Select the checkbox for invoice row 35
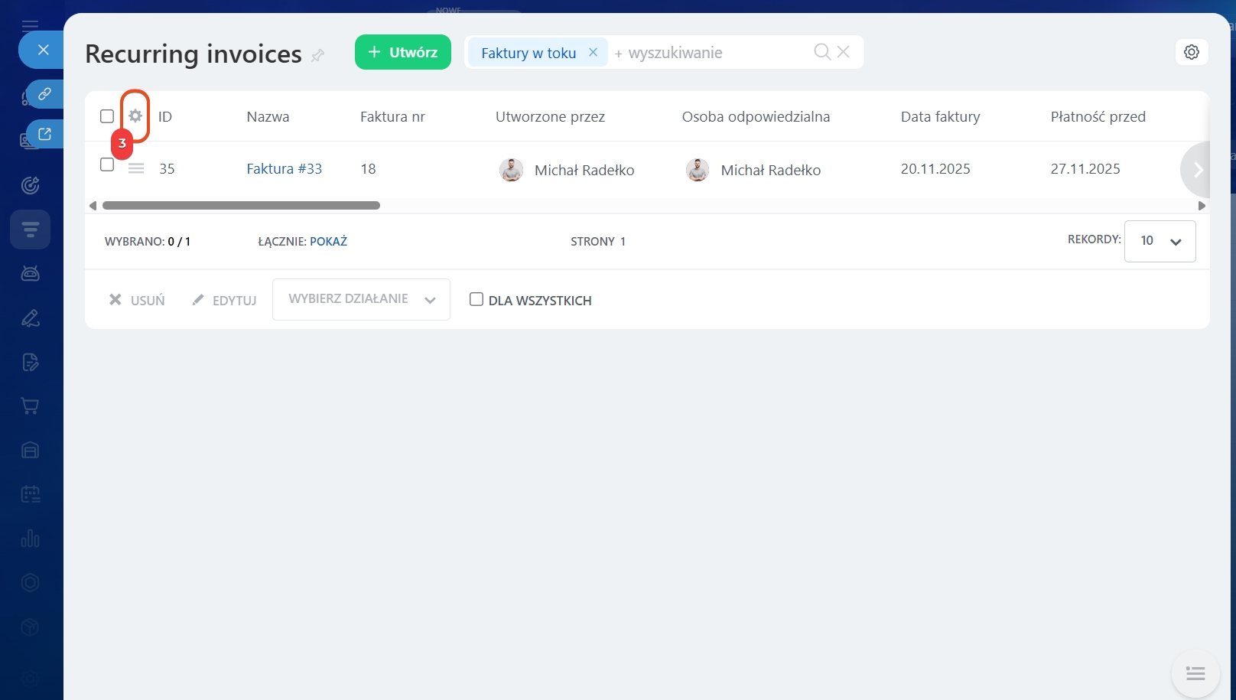 click(107, 164)
